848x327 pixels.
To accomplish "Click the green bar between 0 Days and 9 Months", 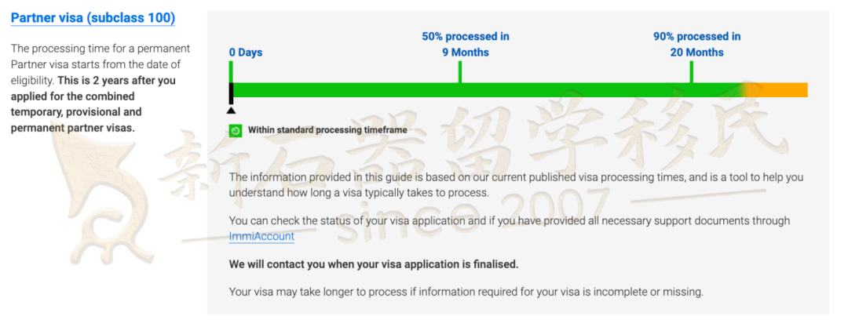I will pyautogui.click(x=346, y=89).
